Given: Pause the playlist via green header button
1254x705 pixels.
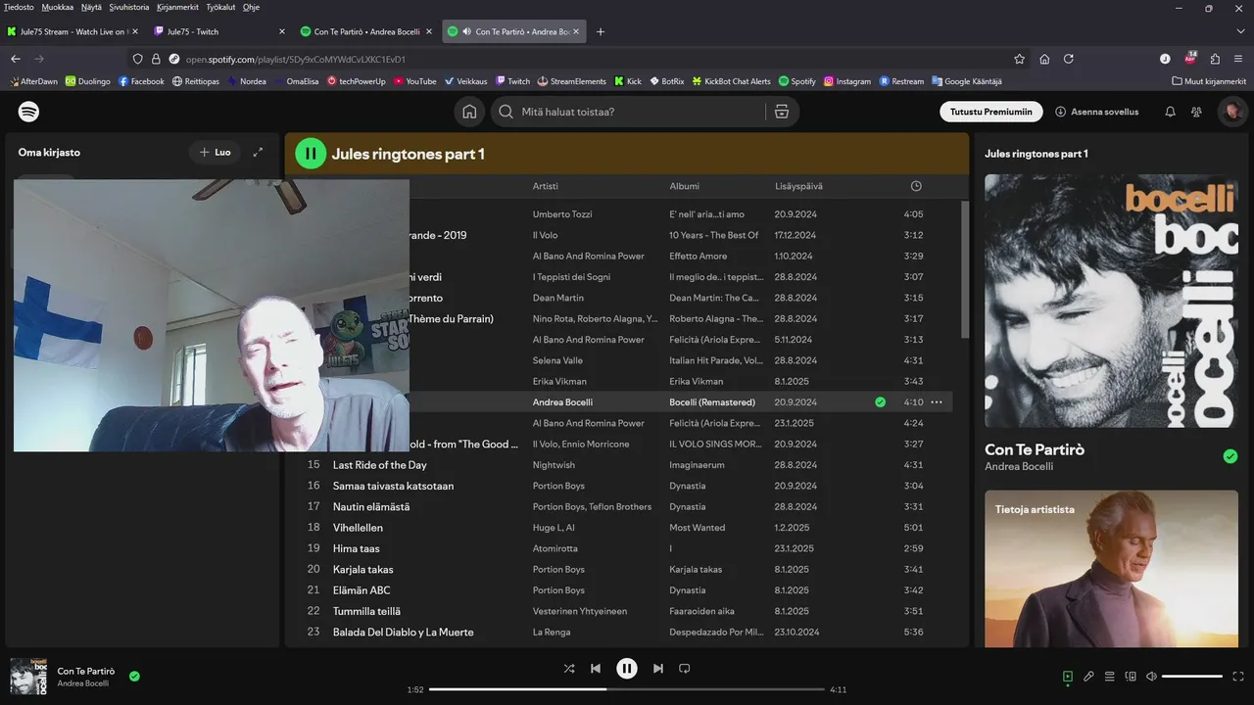Looking at the screenshot, I should tap(311, 154).
